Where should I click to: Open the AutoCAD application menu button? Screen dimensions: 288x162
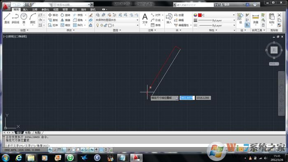pyautogui.click(x=6, y=6)
